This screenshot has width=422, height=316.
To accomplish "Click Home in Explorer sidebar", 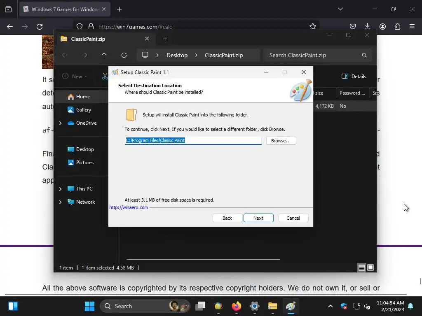I will click(x=83, y=96).
